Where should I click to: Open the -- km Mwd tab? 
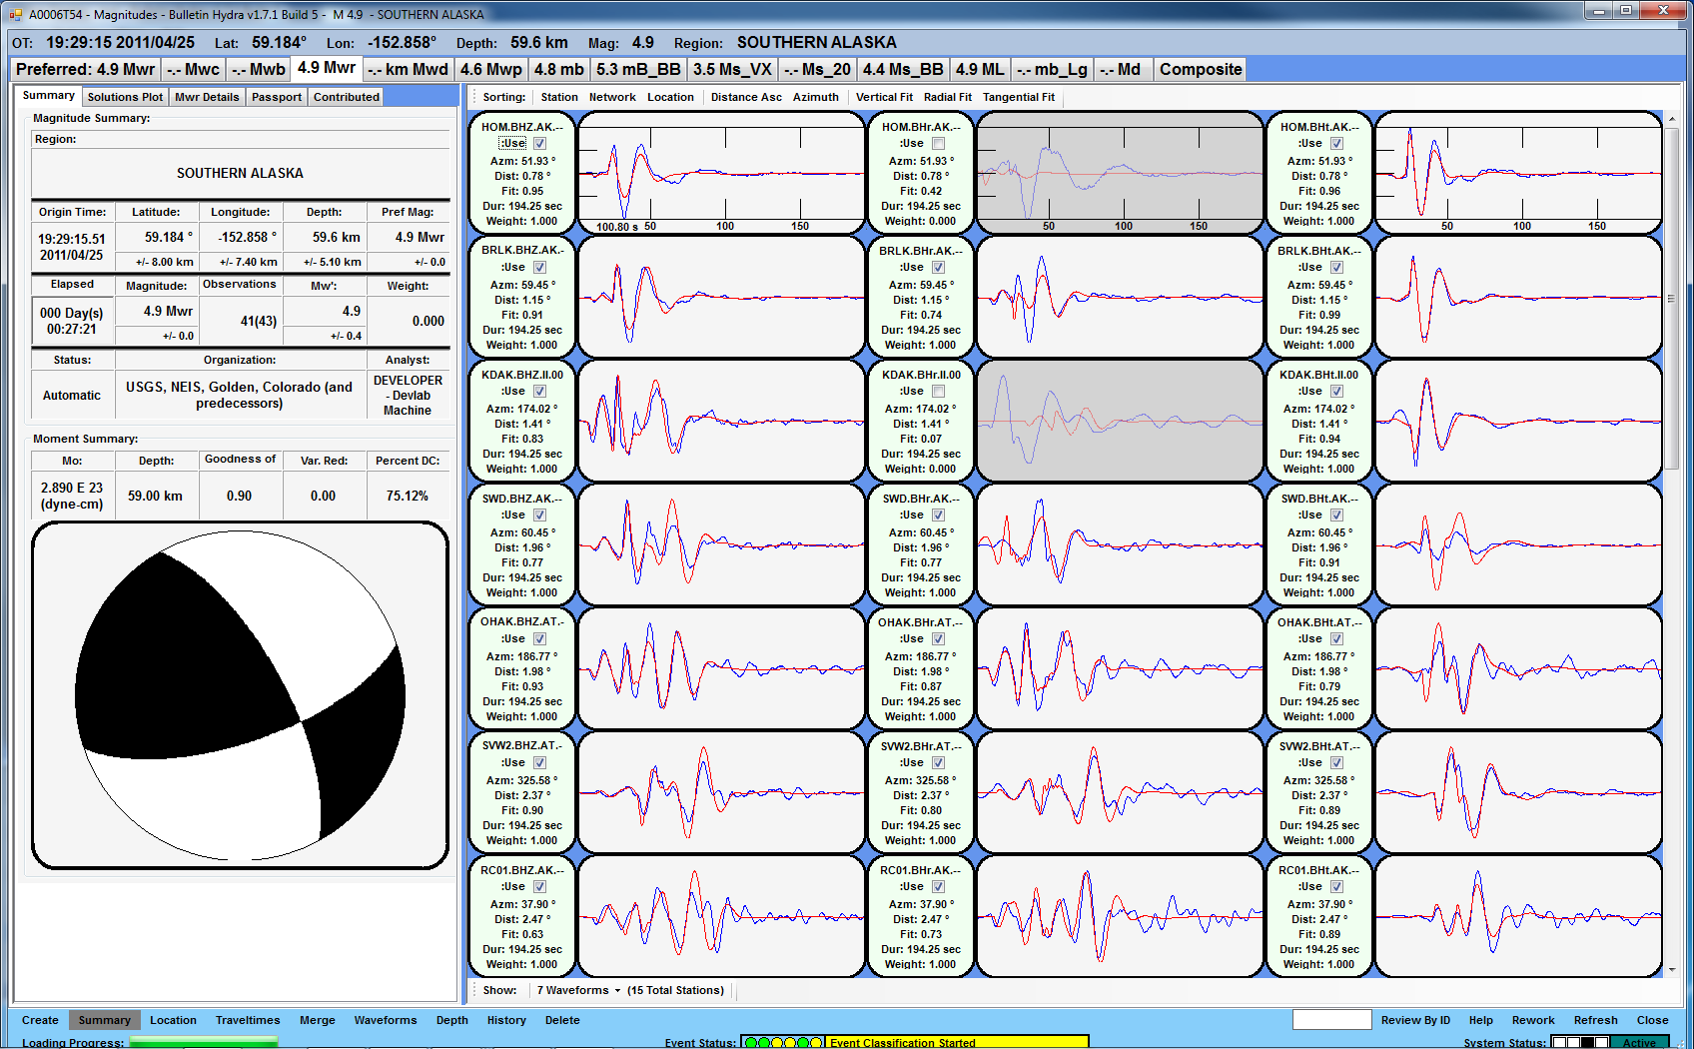pyautogui.click(x=408, y=69)
